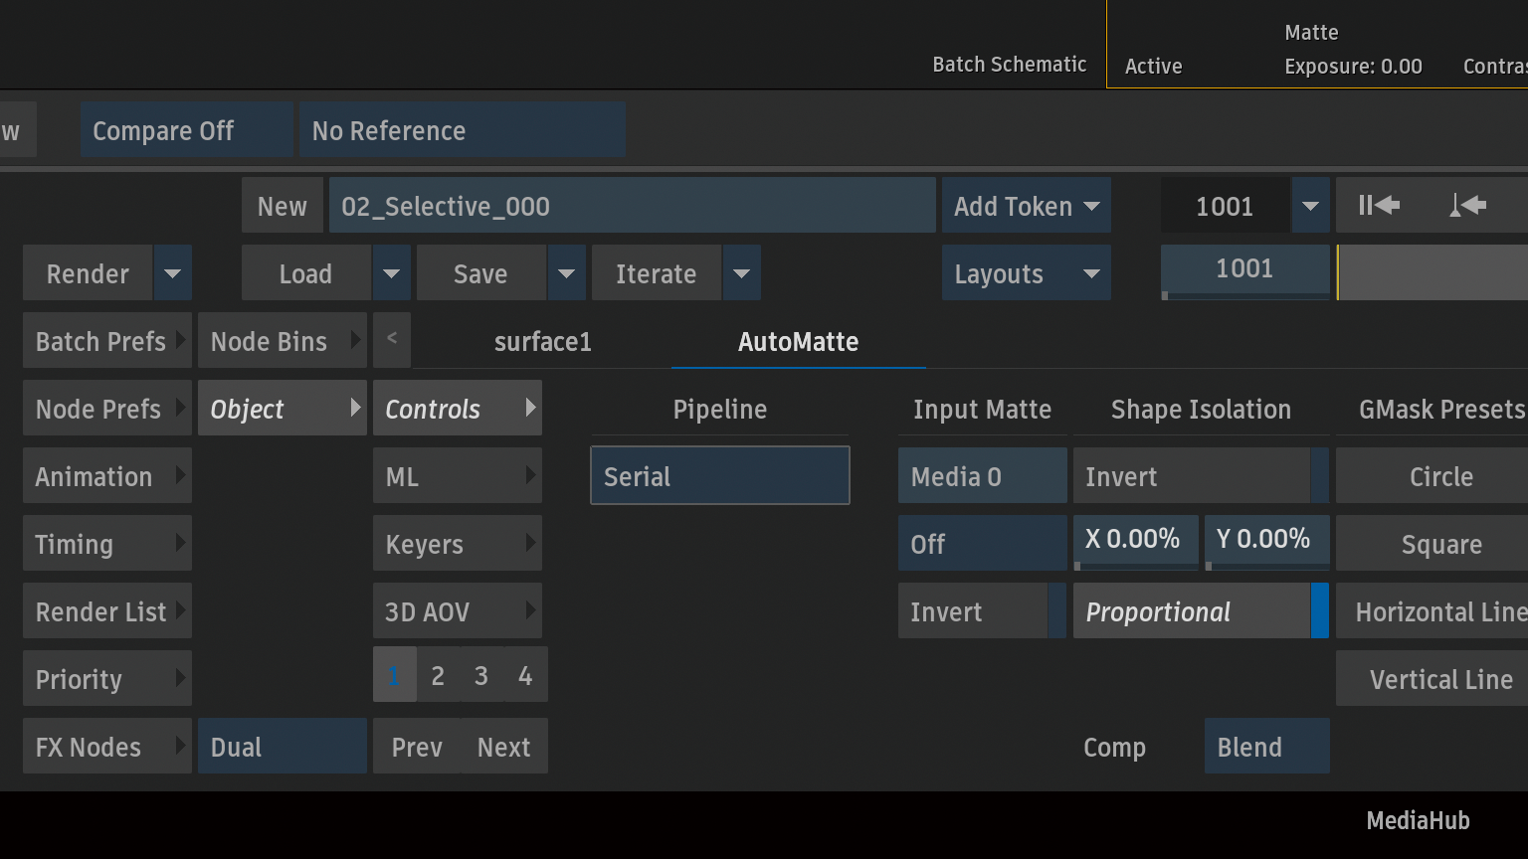
Task: Click the New button
Action: 283,206
